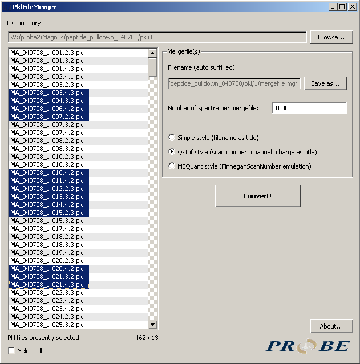Select file MA_040708_1.008.2.2.pkl

click(x=47, y=140)
